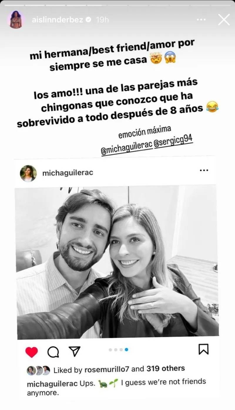Open the aislinnderbez username link

click(54, 20)
